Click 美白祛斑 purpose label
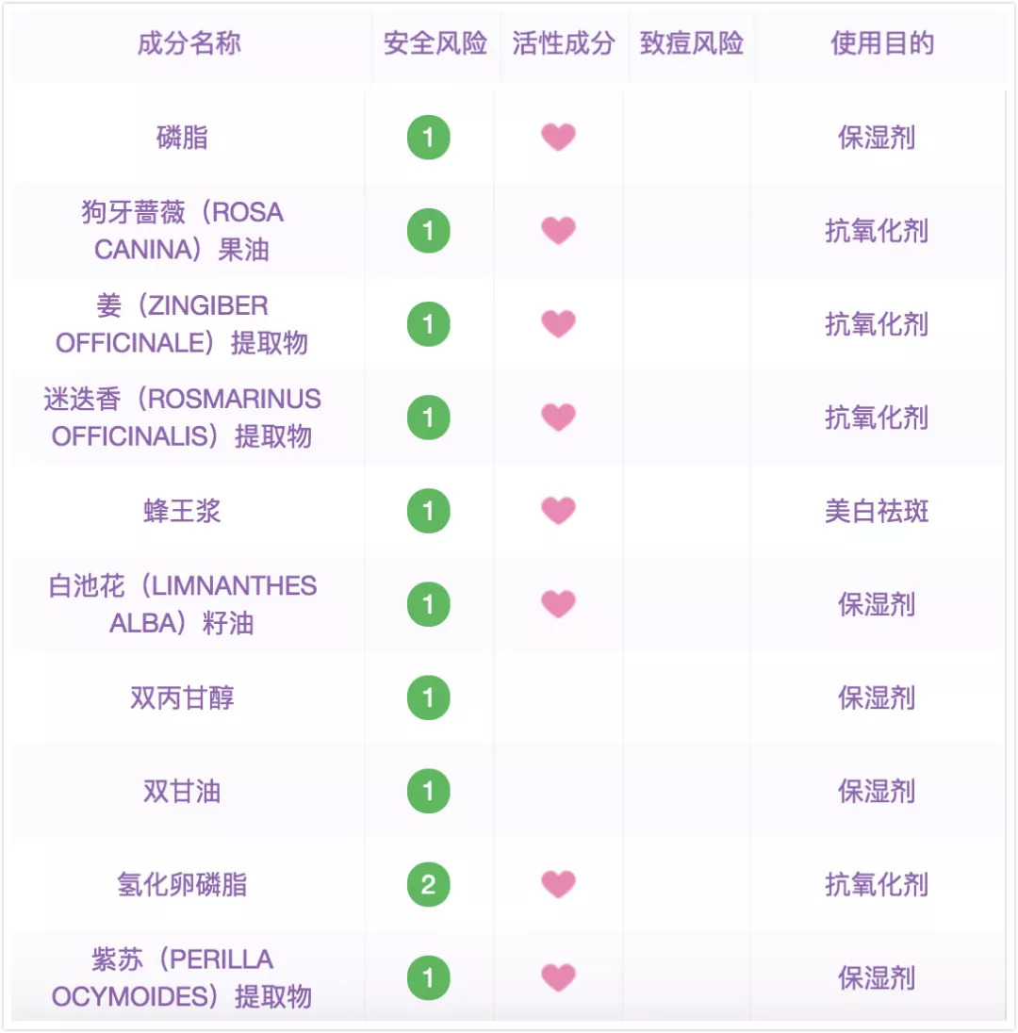 coord(877,511)
